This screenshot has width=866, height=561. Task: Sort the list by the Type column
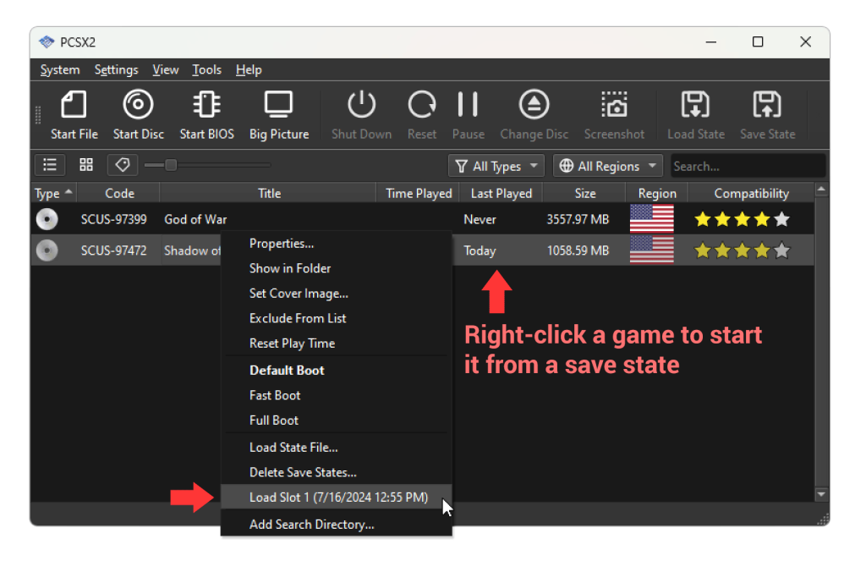pyautogui.click(x=53, y=194)
